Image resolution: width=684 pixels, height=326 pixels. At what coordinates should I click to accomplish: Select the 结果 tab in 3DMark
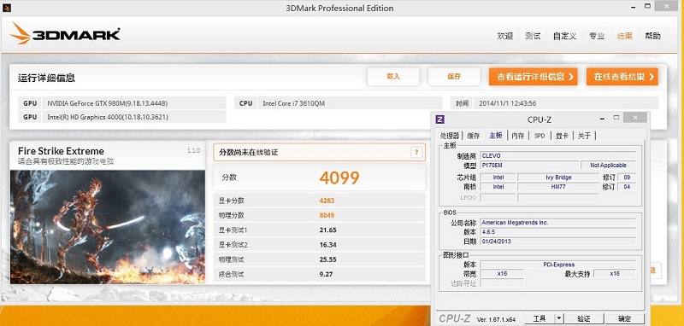click(x=625, y=36)
